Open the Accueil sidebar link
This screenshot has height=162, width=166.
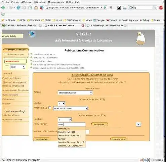coord(7,74)
